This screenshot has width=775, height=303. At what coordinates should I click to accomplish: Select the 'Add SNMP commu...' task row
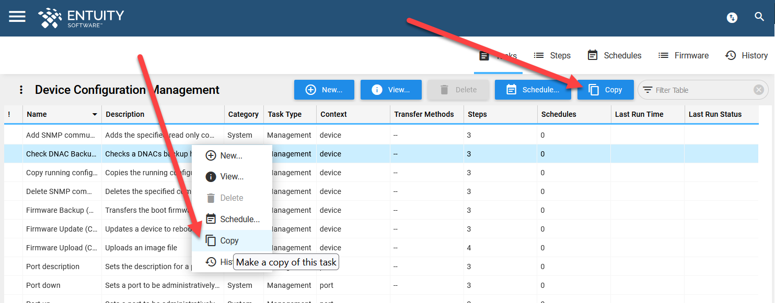click(x=381, y=135)
